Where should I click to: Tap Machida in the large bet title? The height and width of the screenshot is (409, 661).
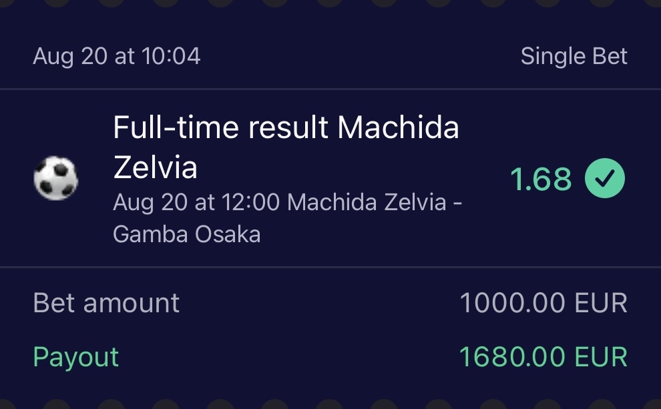click(398, 127)
